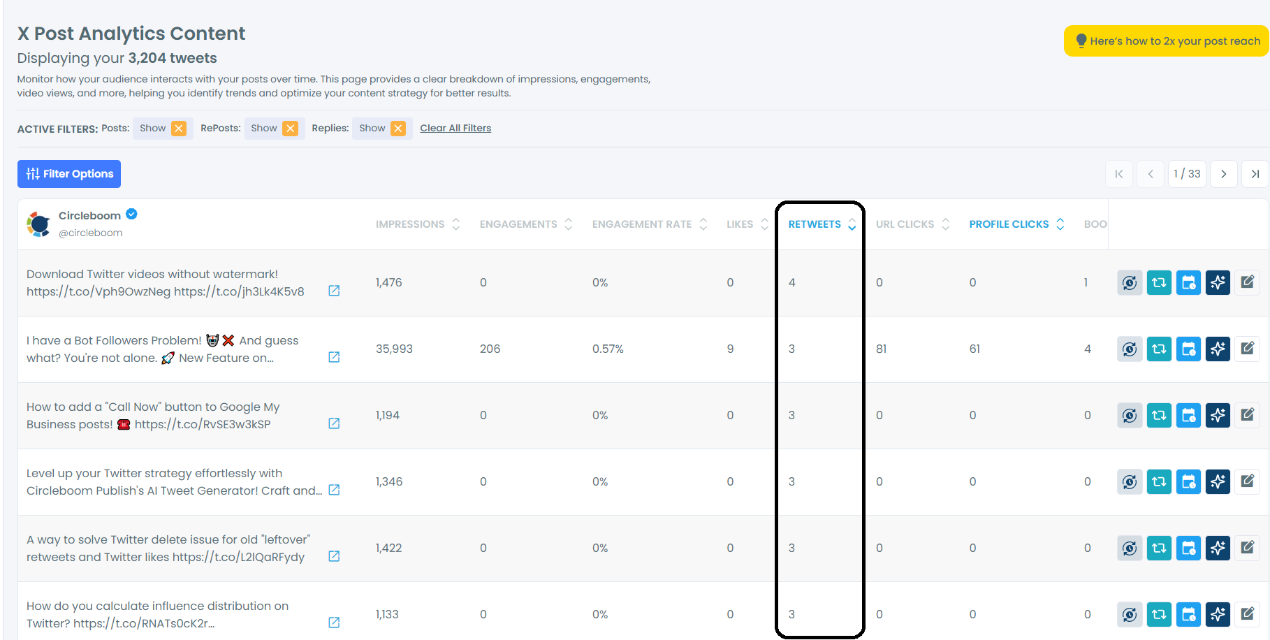Open the external link for the Bot Followers post

pos(334,357)
